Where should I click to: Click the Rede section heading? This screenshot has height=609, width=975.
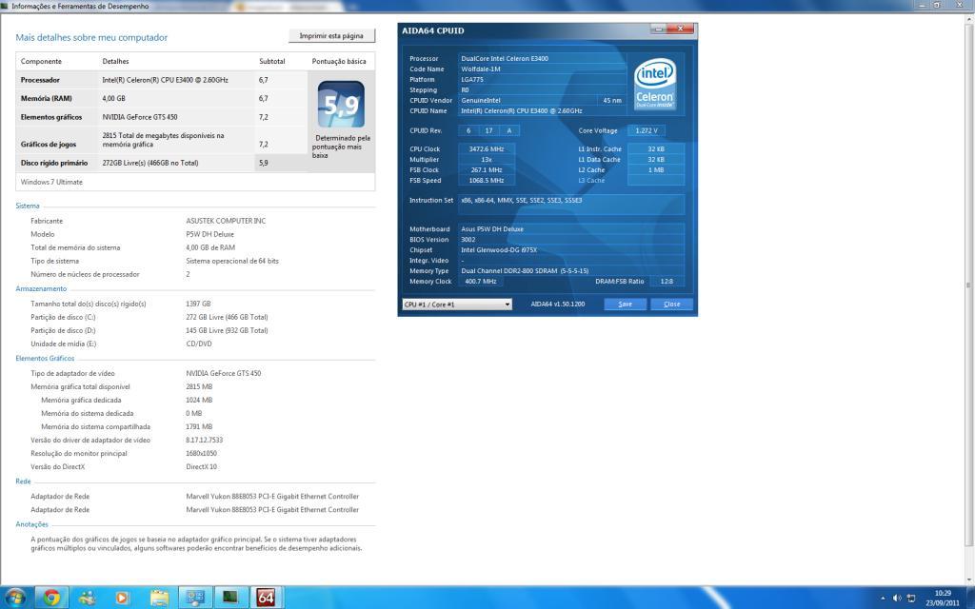tap(23, 481)
